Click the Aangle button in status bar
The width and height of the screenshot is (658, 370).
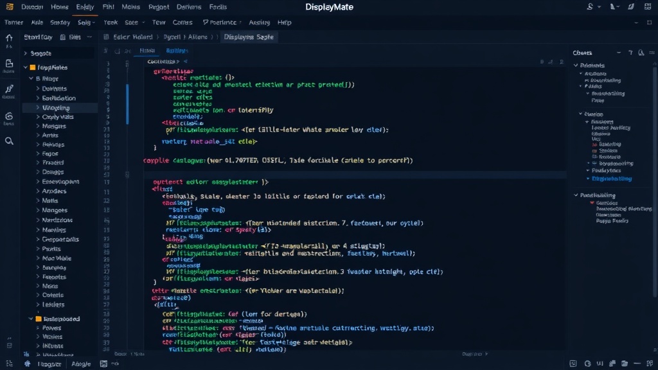coord(81,364)
